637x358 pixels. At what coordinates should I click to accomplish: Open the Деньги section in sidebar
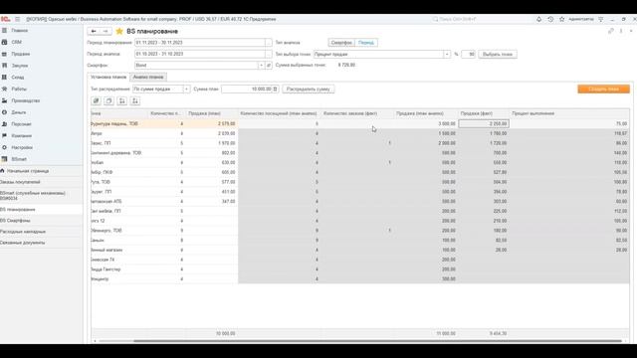click(18, 112)
